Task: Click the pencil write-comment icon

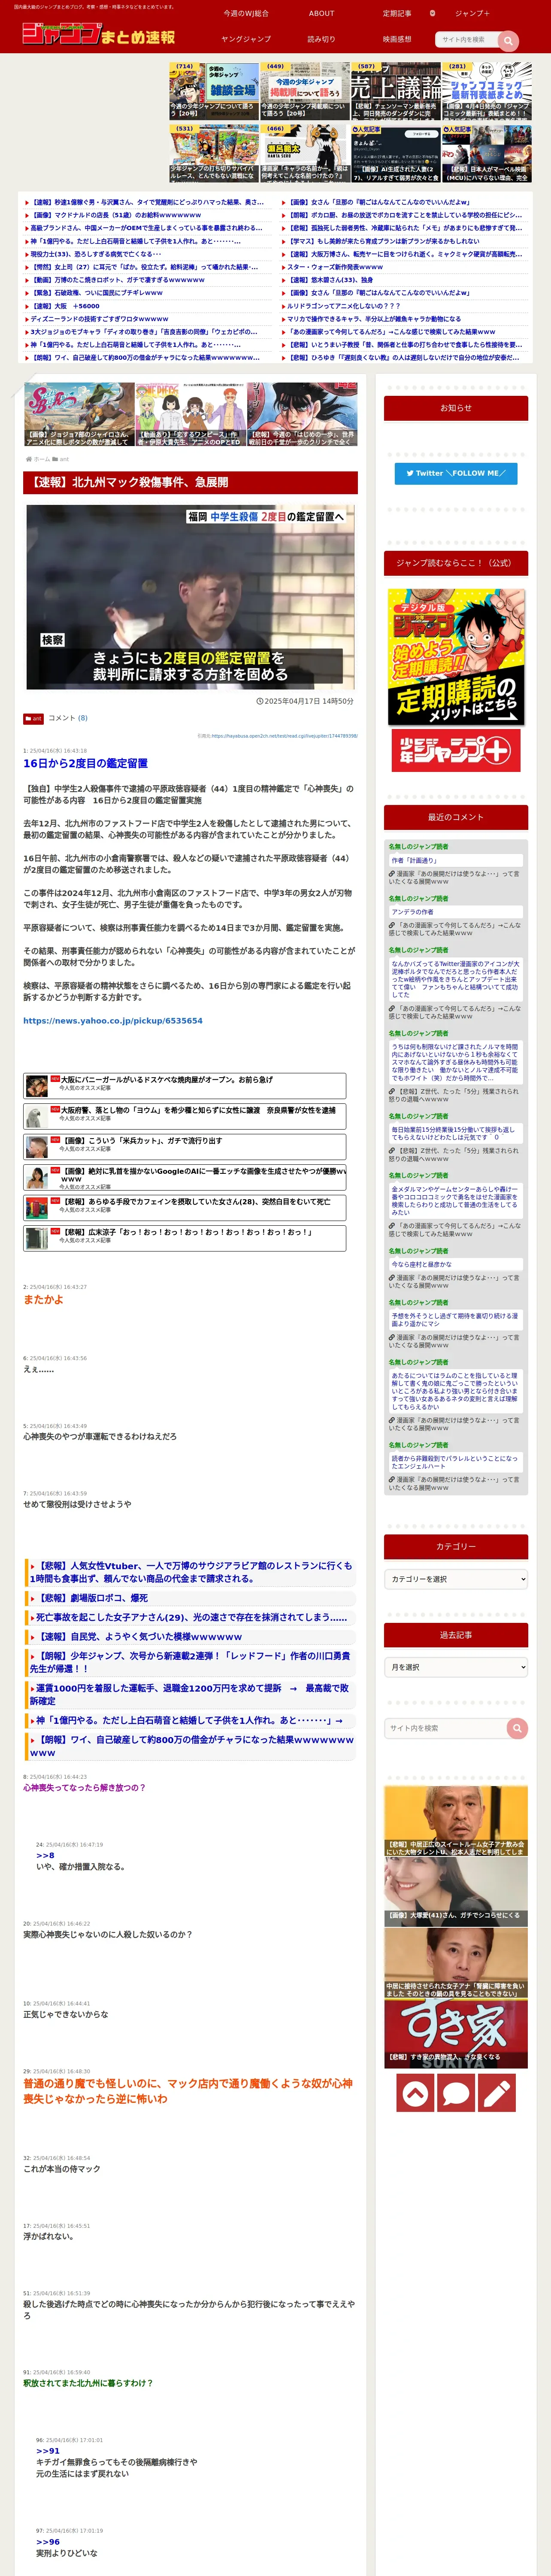Action: point(497,2092)
